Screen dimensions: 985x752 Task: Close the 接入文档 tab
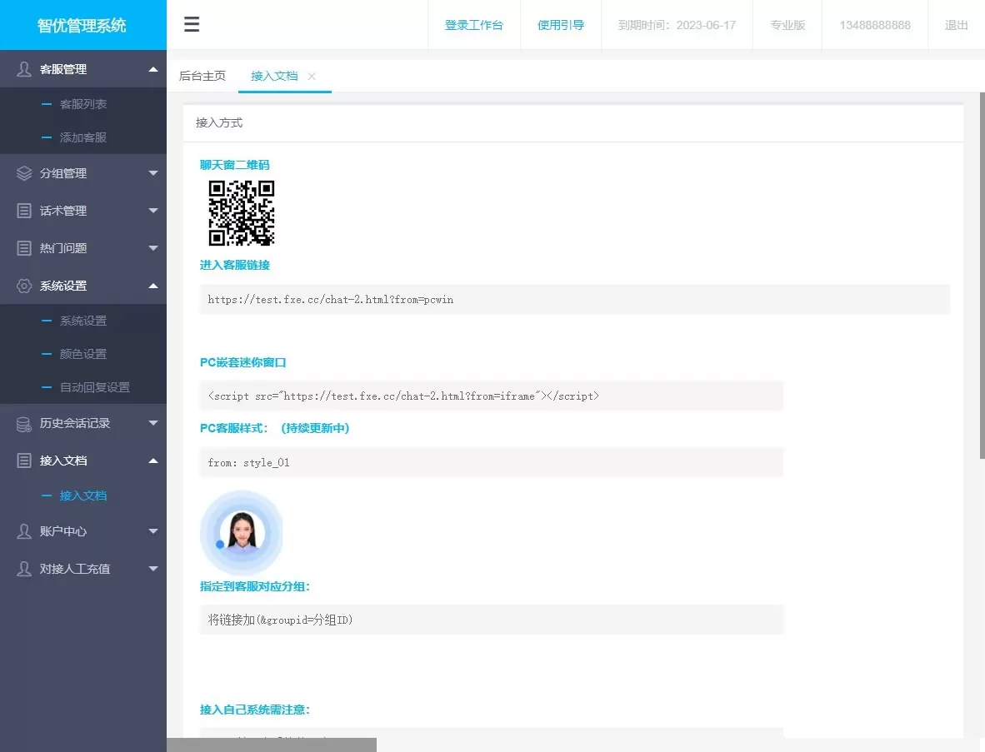(x=312, y=76)
